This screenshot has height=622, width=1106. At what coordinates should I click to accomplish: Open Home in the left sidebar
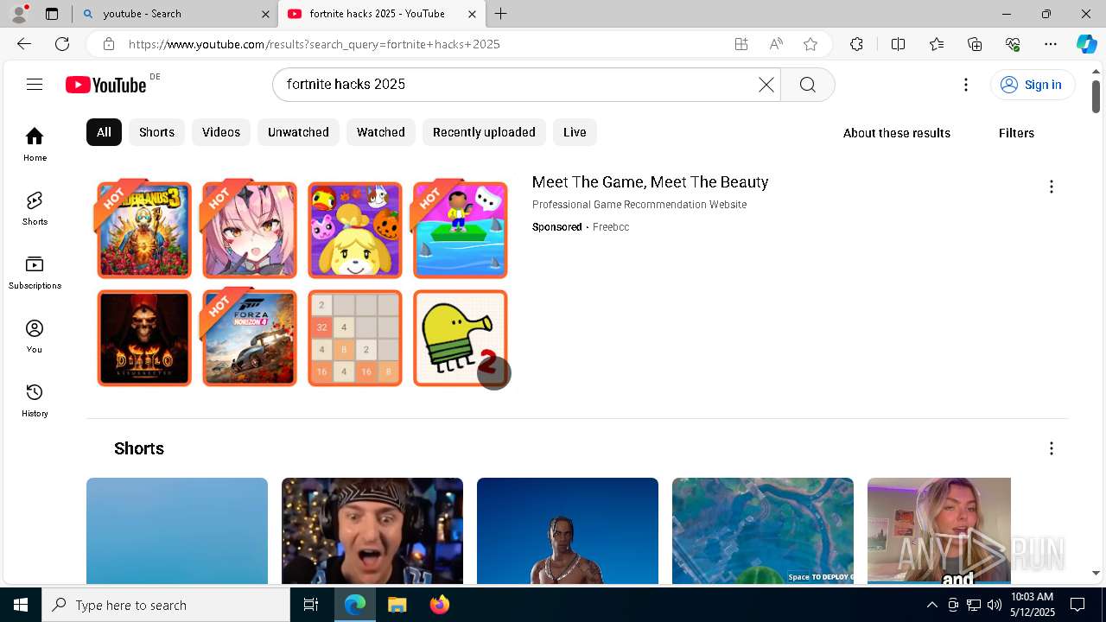[x=35, y=144]
